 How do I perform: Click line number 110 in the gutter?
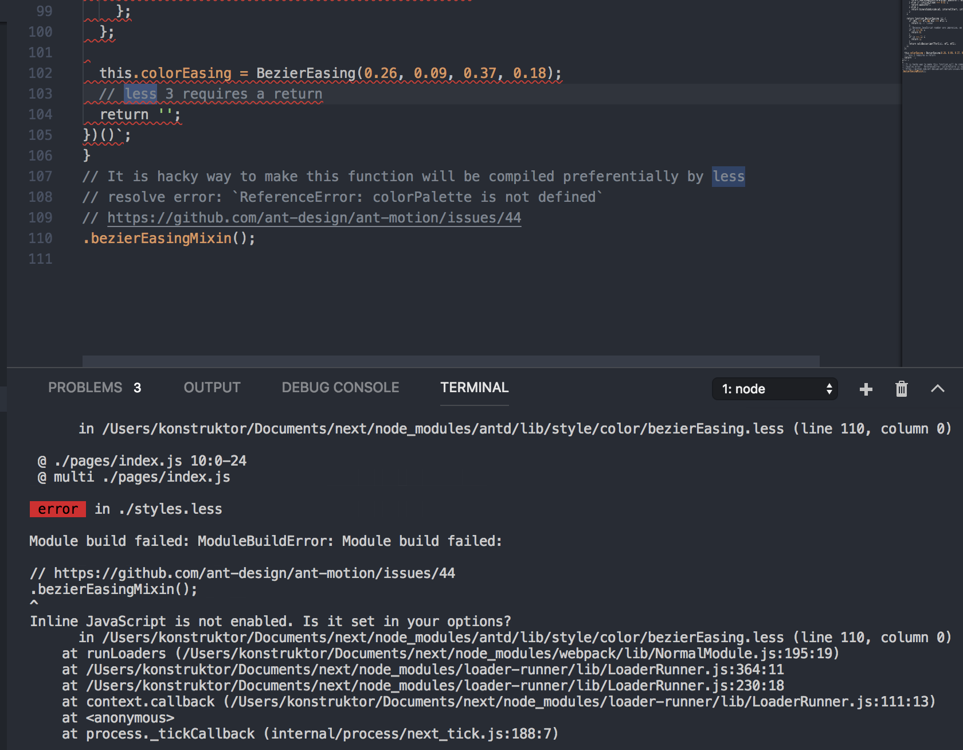tap(40, 239)
